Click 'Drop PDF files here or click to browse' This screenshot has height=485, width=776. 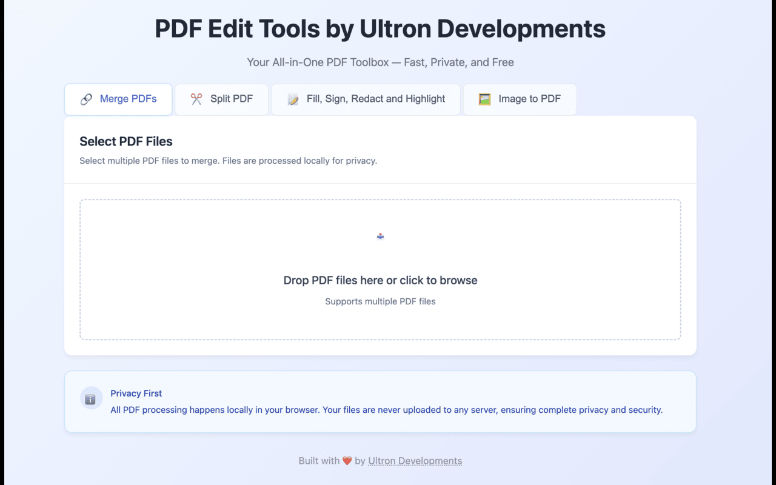(381, 280)
